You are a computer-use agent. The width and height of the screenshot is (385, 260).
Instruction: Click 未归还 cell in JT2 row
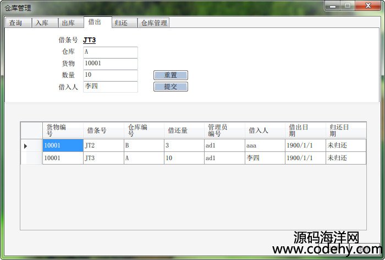346,145
